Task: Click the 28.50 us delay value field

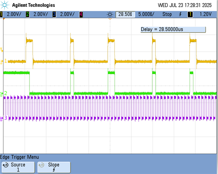Action: point(125,14)
